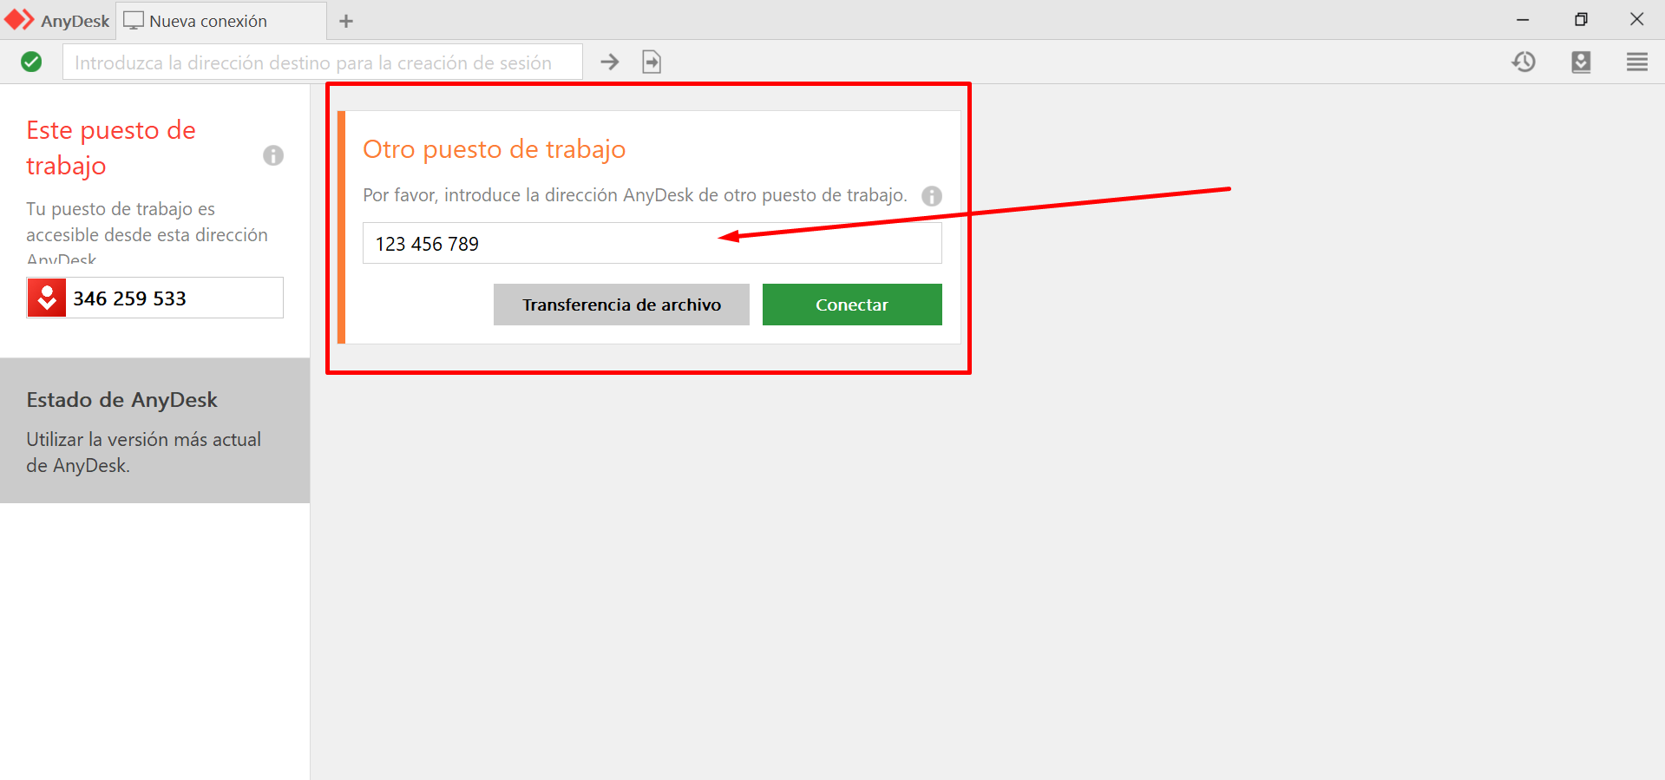Viewport: 1665px width, 780px height.
Task: Open a new tab with the plus button
Action: coord(346,21)
